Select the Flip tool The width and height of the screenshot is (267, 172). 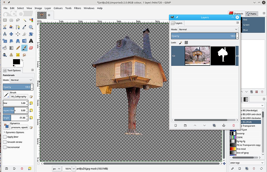click(x=25, y=41)
